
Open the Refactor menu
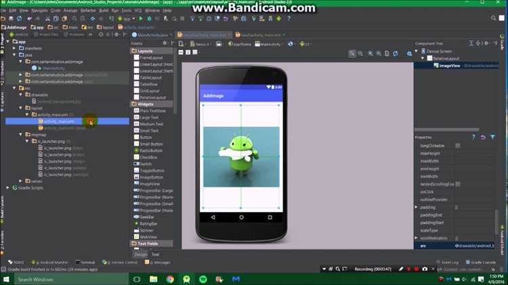pyautogui.click(x=88, y=10)
